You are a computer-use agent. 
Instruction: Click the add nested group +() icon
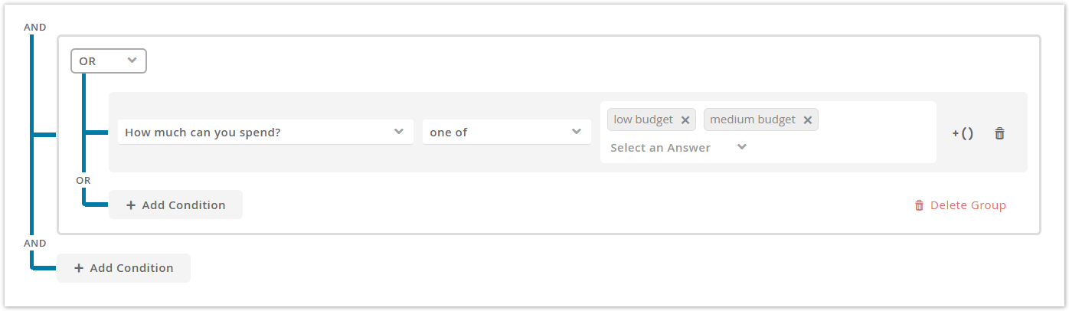click(x=963, y=133)
